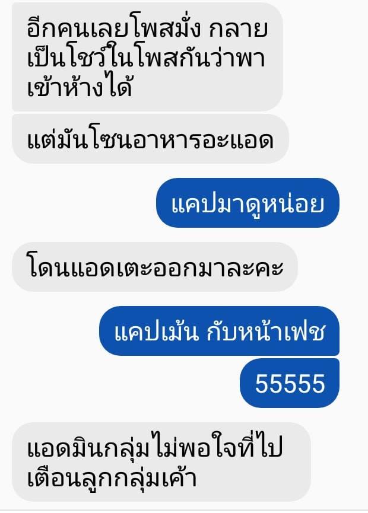Click the words กับหน้าเฟช in blue bubble
This screenshot has width=368, height=513.
(266, 331)
